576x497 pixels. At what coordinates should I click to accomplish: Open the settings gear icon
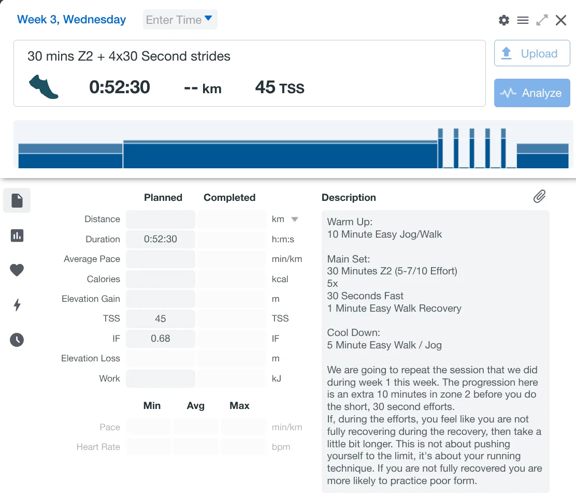pyautogui.click(x=503, y=20)
